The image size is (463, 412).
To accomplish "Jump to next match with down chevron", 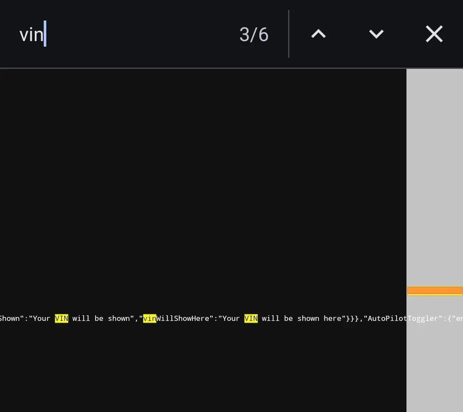I will click(x=376, y=34).
